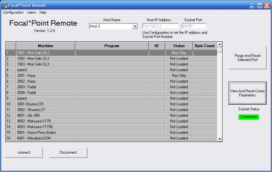Select the 3001 Okuma LS5 row
Image resolution: width=272 pixels, height=172 pixels.
pos(111,104)
